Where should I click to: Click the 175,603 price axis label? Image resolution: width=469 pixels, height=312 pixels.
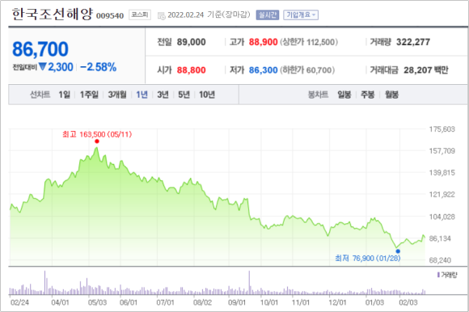pyautogui.click(x=442, y=129)
